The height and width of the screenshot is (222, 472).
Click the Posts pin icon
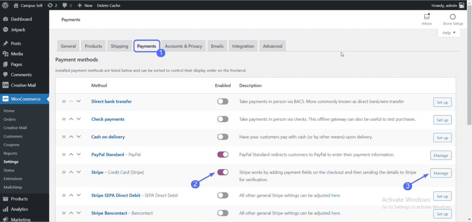pos(5,44)
